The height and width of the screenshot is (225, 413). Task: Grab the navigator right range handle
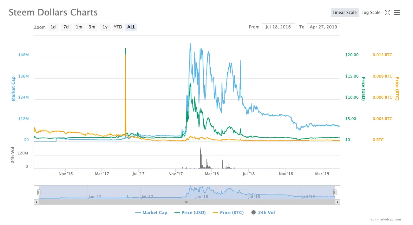pos(335,192)
